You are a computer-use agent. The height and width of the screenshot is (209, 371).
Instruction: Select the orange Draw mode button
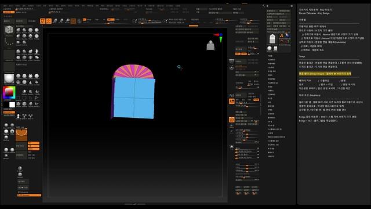[x=49, y=21]
